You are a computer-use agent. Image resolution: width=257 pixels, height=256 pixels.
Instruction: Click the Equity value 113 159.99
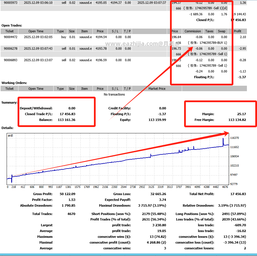tap(157, 120)
